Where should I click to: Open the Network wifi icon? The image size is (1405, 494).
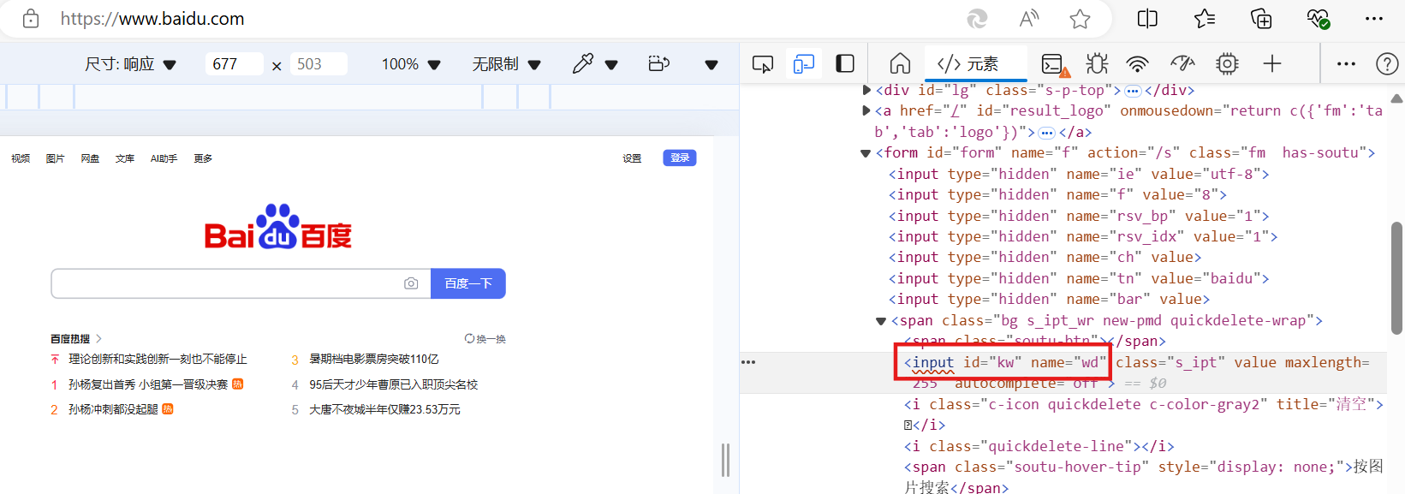point(1137,64)
